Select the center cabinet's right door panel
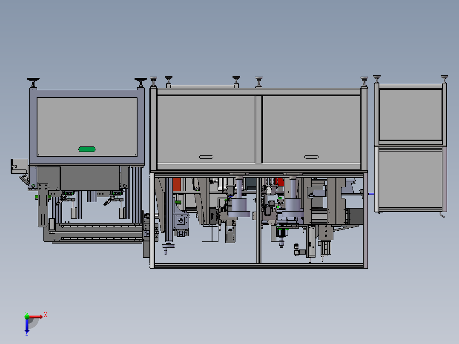 (x=312, y=129)
